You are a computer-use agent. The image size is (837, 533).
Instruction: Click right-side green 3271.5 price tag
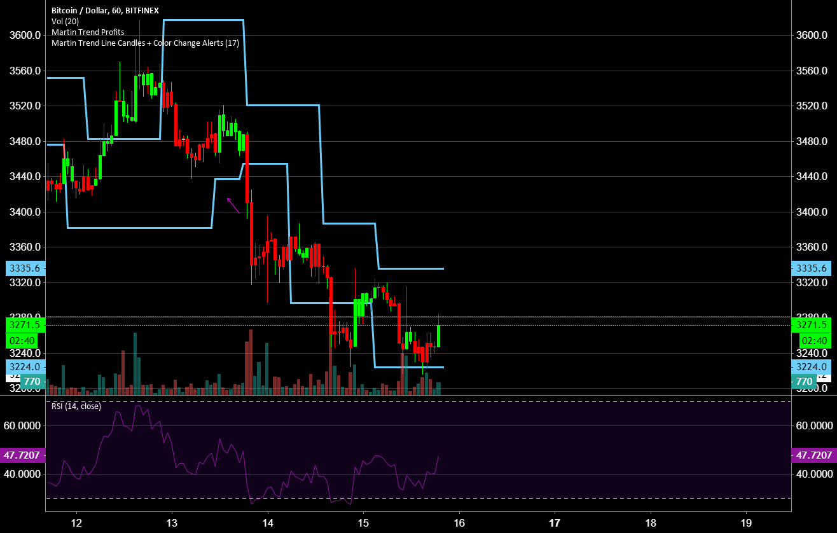810,325
